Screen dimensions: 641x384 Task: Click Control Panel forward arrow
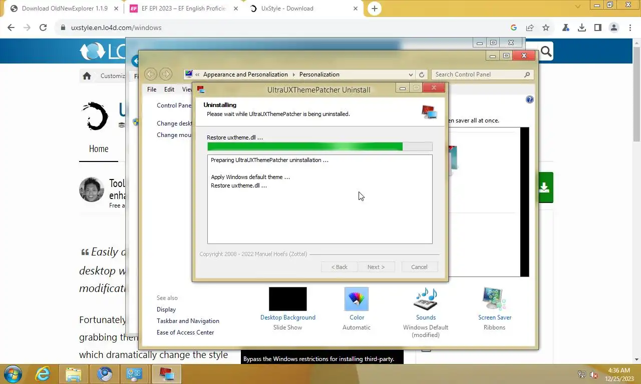[166, 74]
